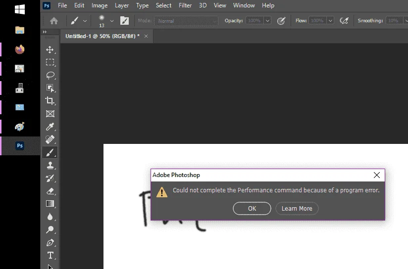The width and height of the screenshot is (408, 269).
Task: Click the Opacity value field
Action: click(255, 21)
